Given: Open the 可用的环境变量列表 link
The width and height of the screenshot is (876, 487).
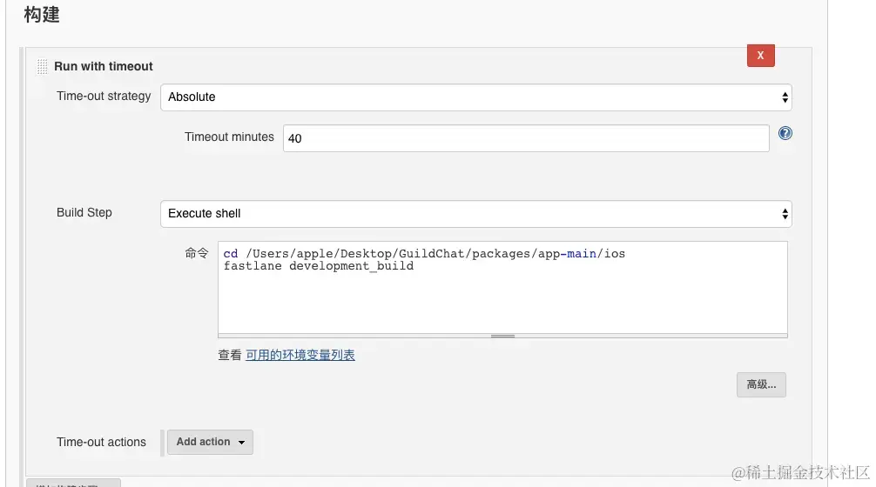Looking at the screenshot, I should click(300, 355).
